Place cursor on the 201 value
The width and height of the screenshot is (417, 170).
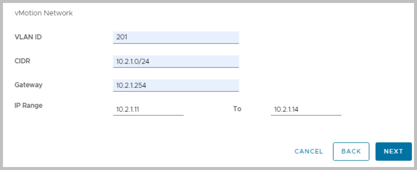point(122,37)
